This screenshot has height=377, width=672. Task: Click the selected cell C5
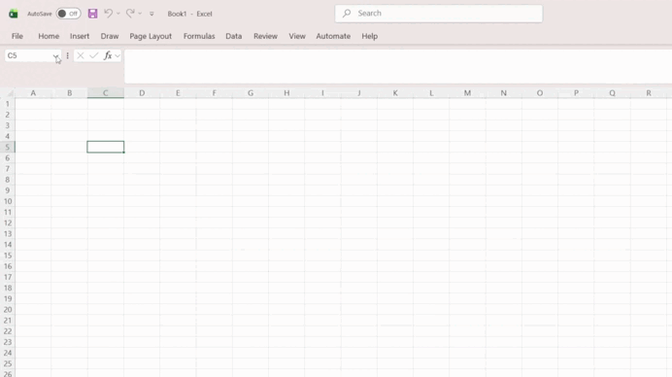click(106, 147)
